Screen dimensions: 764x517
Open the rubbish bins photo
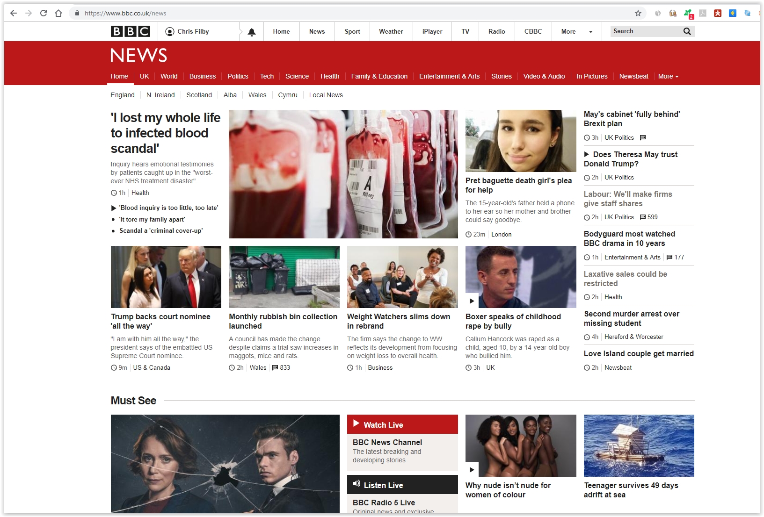[284, 277]
